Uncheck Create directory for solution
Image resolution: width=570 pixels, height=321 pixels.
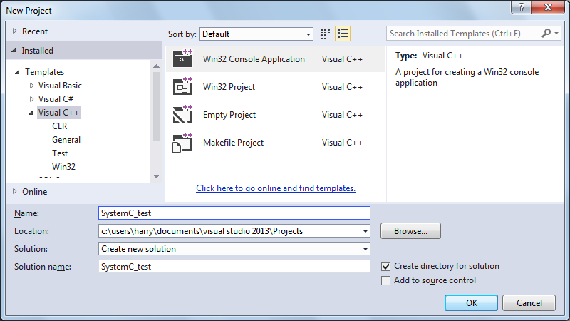pyautogui.click(x=386, y=266)
